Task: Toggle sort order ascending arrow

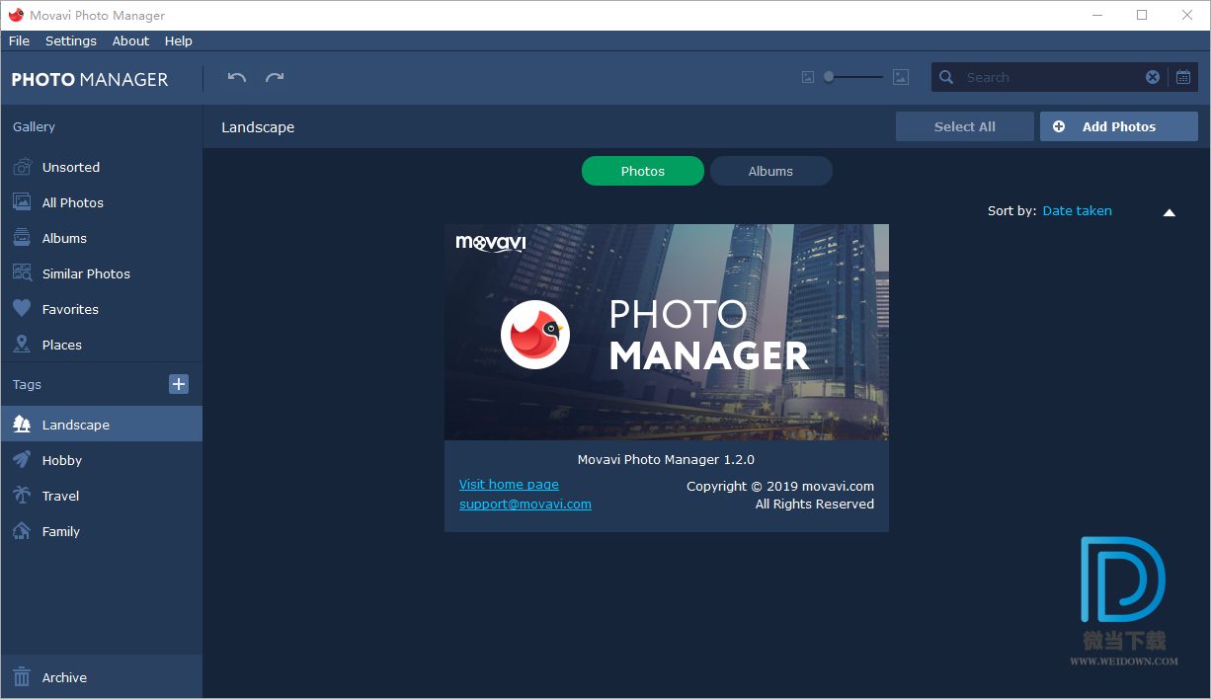Action: pos(1170,212)
